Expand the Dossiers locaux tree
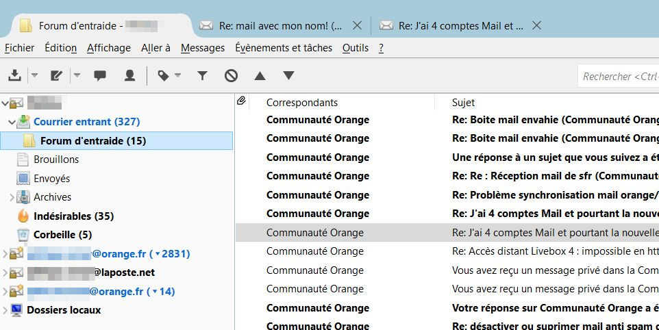 click(5, 310)
